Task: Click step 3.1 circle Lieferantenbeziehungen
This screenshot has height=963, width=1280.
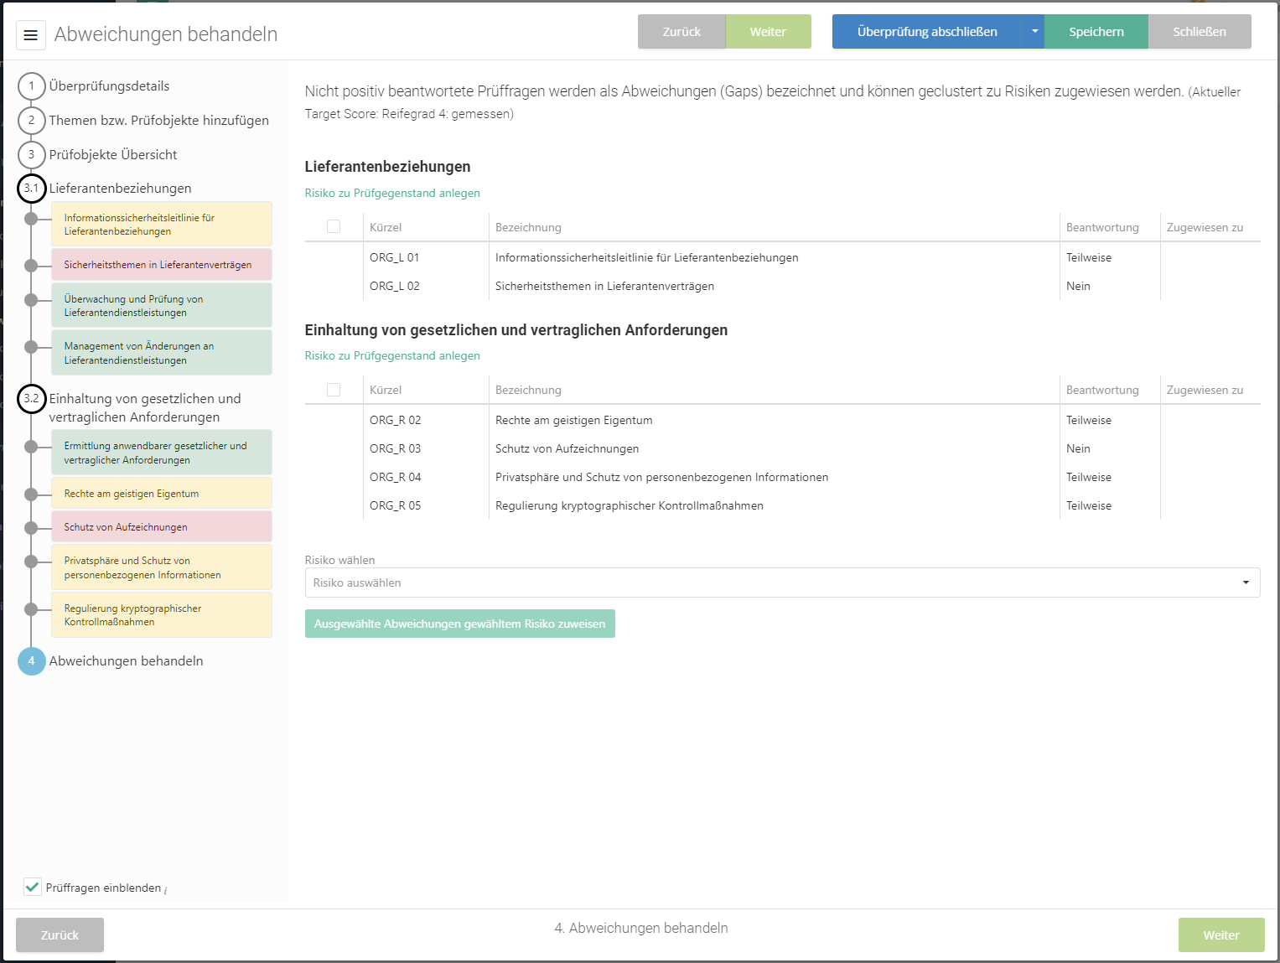Action: tap(32, 189)
